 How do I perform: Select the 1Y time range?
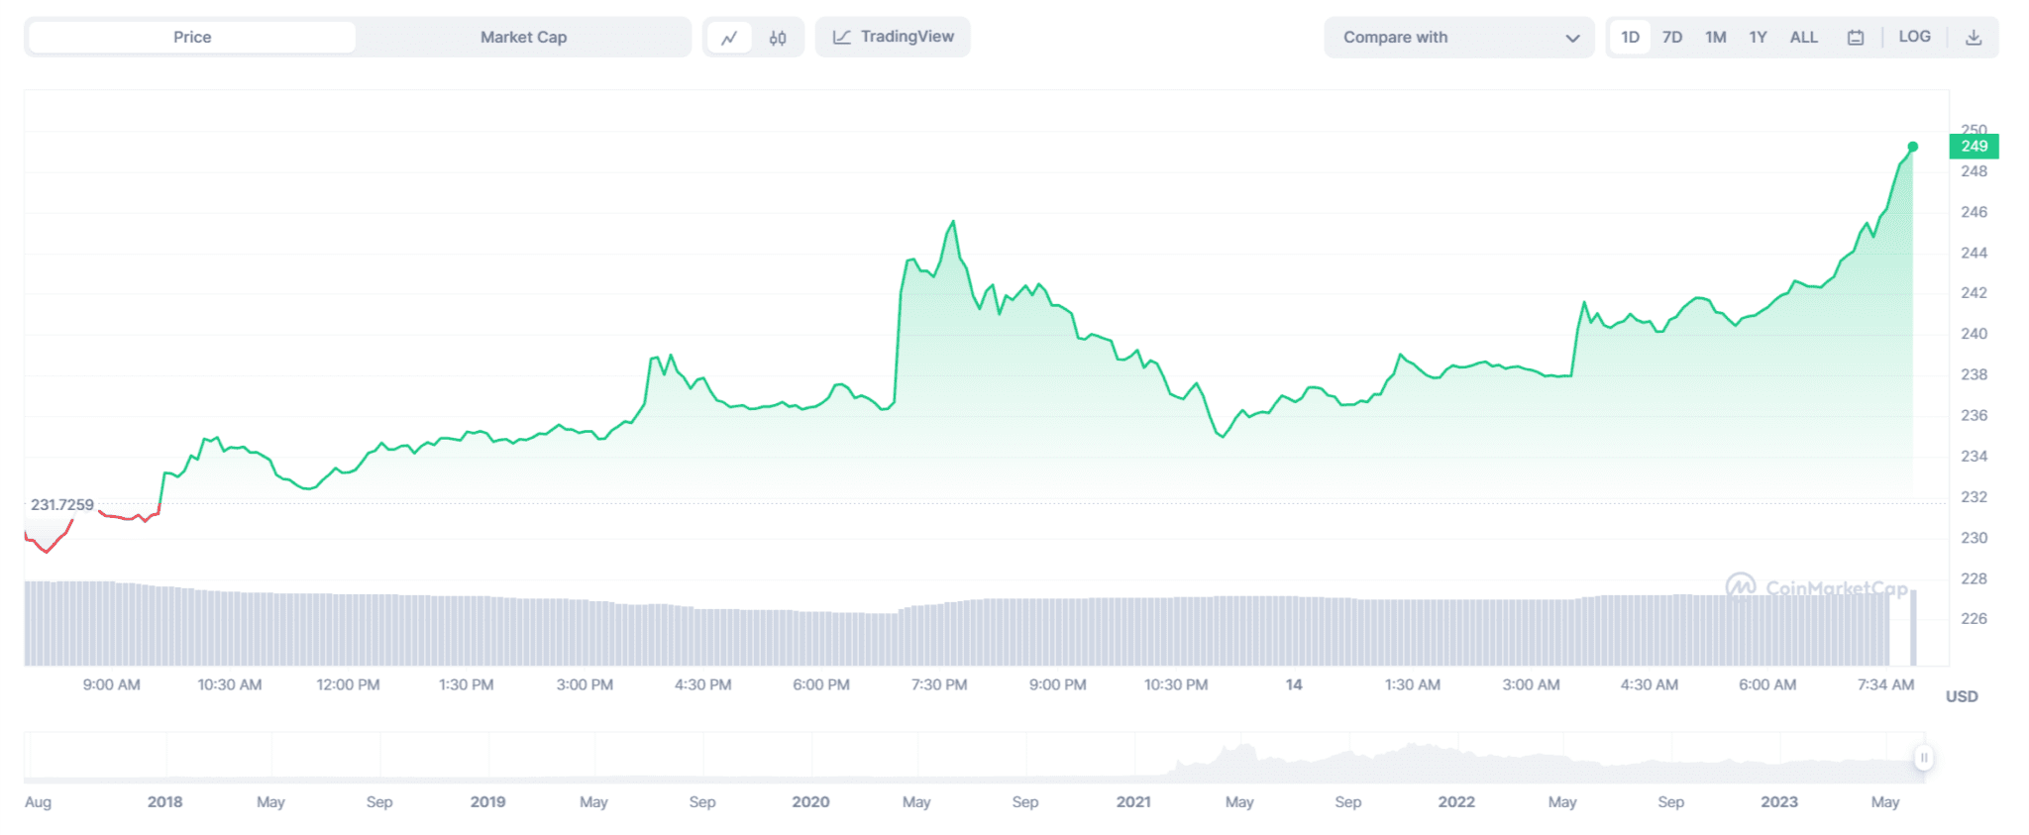pyautogui.click(x=1758, y=38)
